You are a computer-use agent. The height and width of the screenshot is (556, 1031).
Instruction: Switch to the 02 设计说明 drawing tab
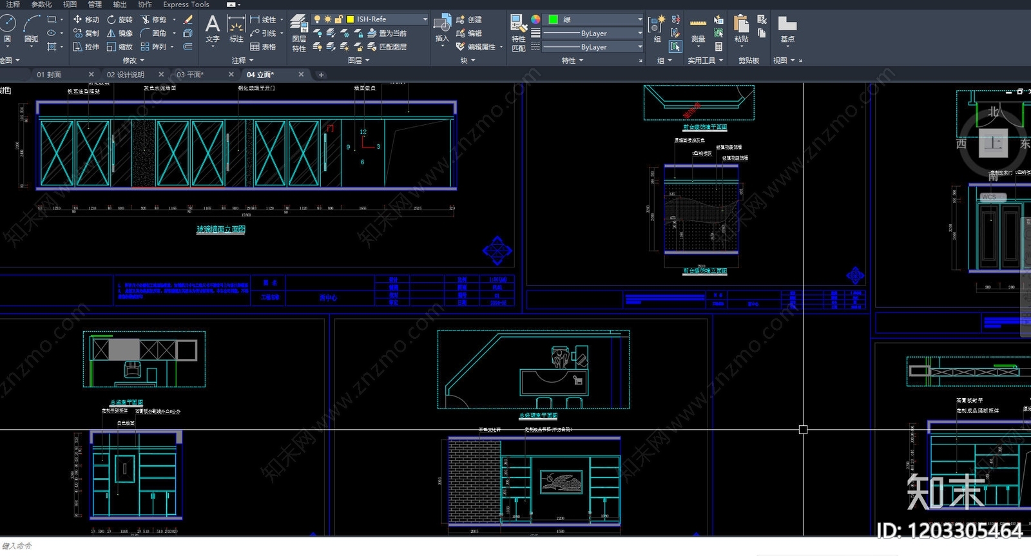coord(126,75)
